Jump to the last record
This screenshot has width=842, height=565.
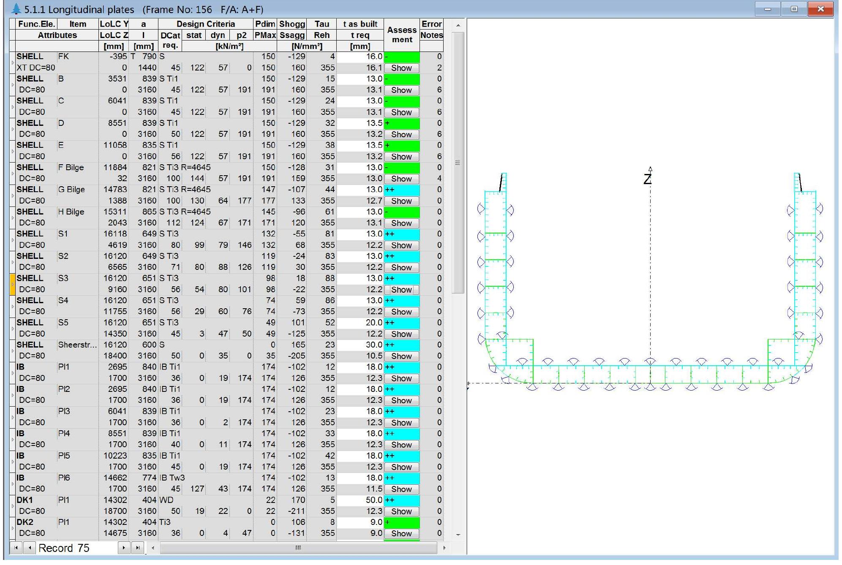138,548
